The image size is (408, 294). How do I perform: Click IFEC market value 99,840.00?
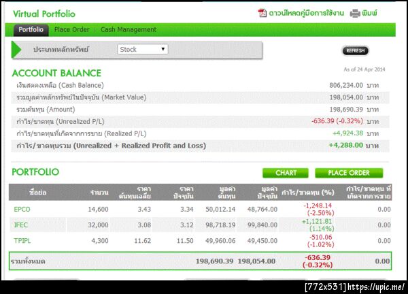tap(262, 225)
